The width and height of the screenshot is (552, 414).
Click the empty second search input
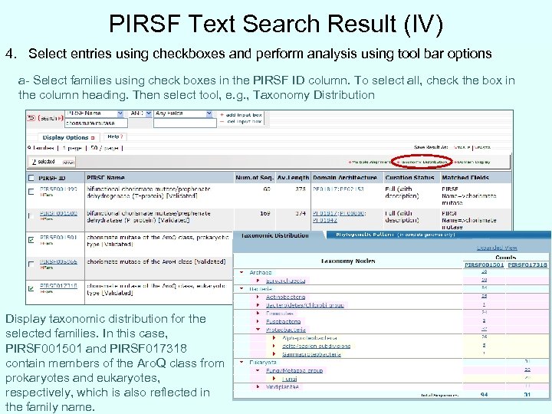pyautogui.click(x=185, y=123)
